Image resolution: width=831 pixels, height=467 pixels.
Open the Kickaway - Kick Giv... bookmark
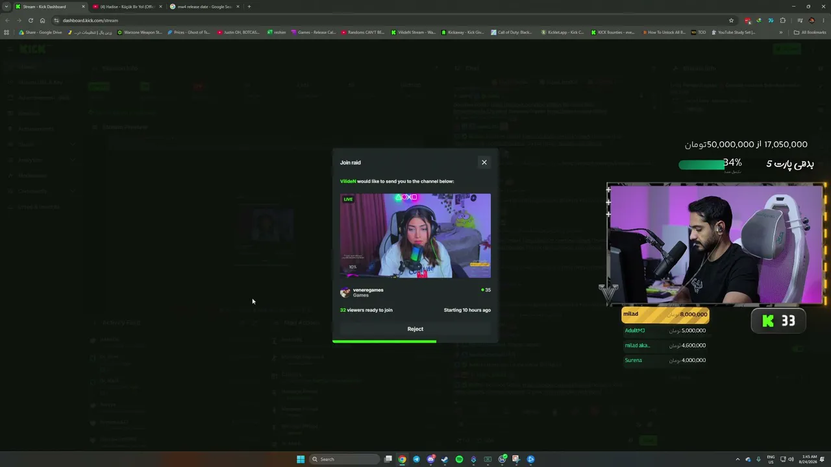pyautogui.click(x=463, y=32)
